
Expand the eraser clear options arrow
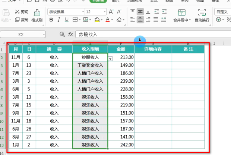[123, 20]
